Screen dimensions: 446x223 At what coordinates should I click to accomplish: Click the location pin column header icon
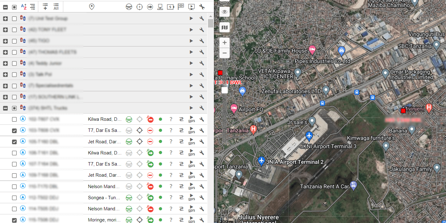point(91,7)
